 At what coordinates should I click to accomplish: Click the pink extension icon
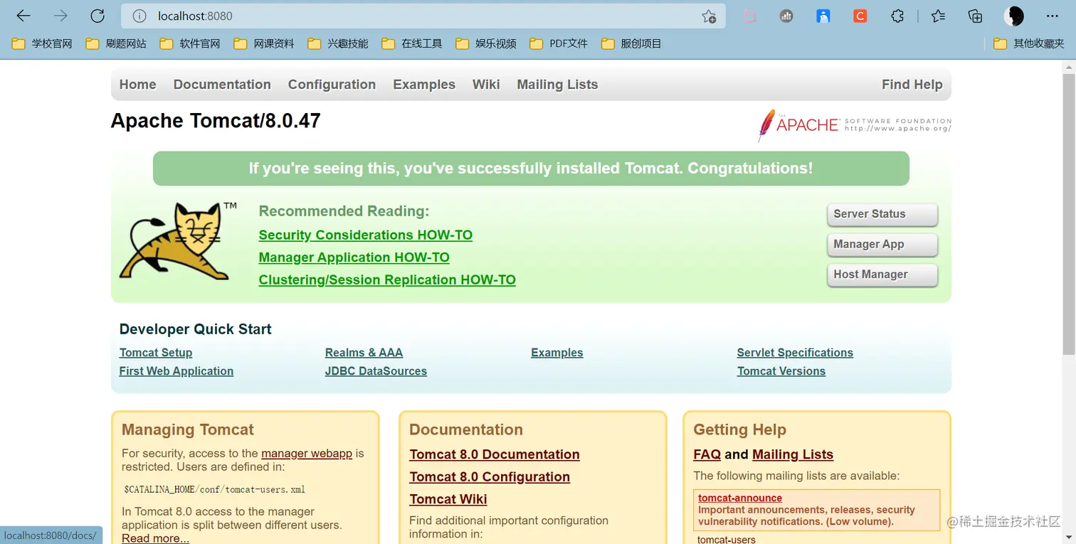pos(749,16)
